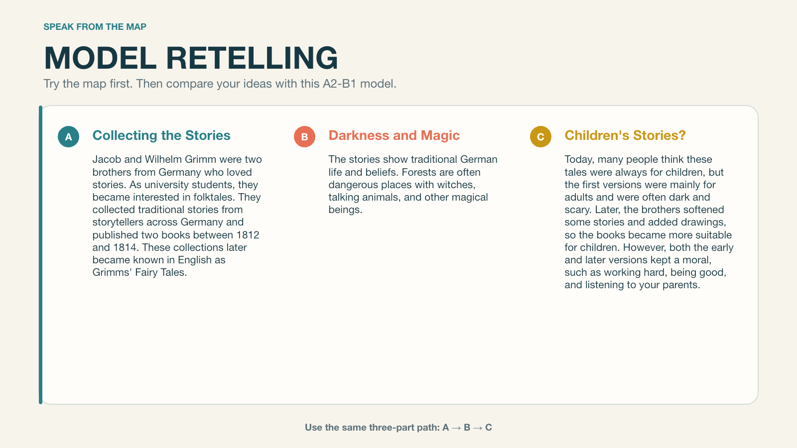Click the coral circle B badge

[304, 136]
